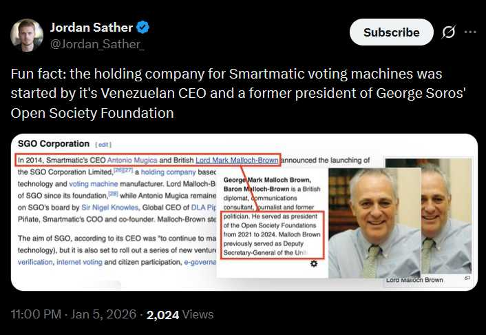Click the Jordan Sather display name
Screen dimensions: 486x335
[x=92, y=28]
